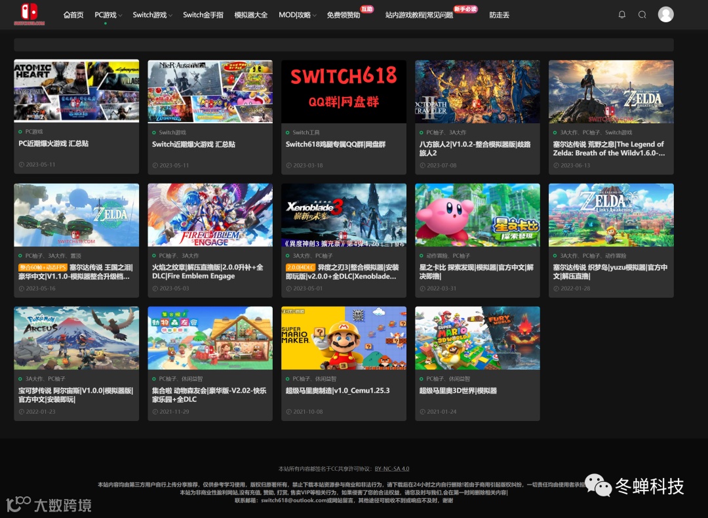Click PC游戏 category tag on first card

pyautogui.click(x=34, y=132)
